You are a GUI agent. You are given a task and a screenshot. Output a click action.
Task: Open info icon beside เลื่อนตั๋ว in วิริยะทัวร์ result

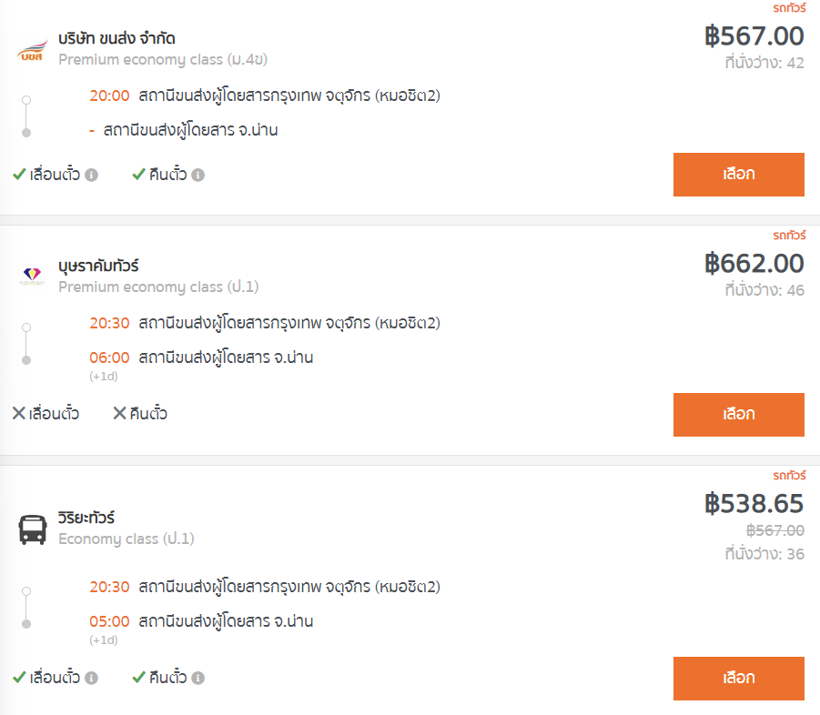coord(92,678)
